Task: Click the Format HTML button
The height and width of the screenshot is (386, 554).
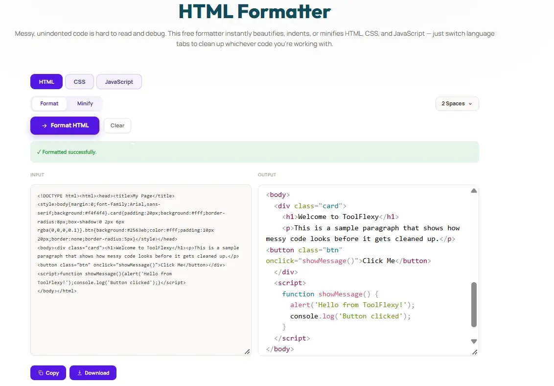Action: (65, 125)
